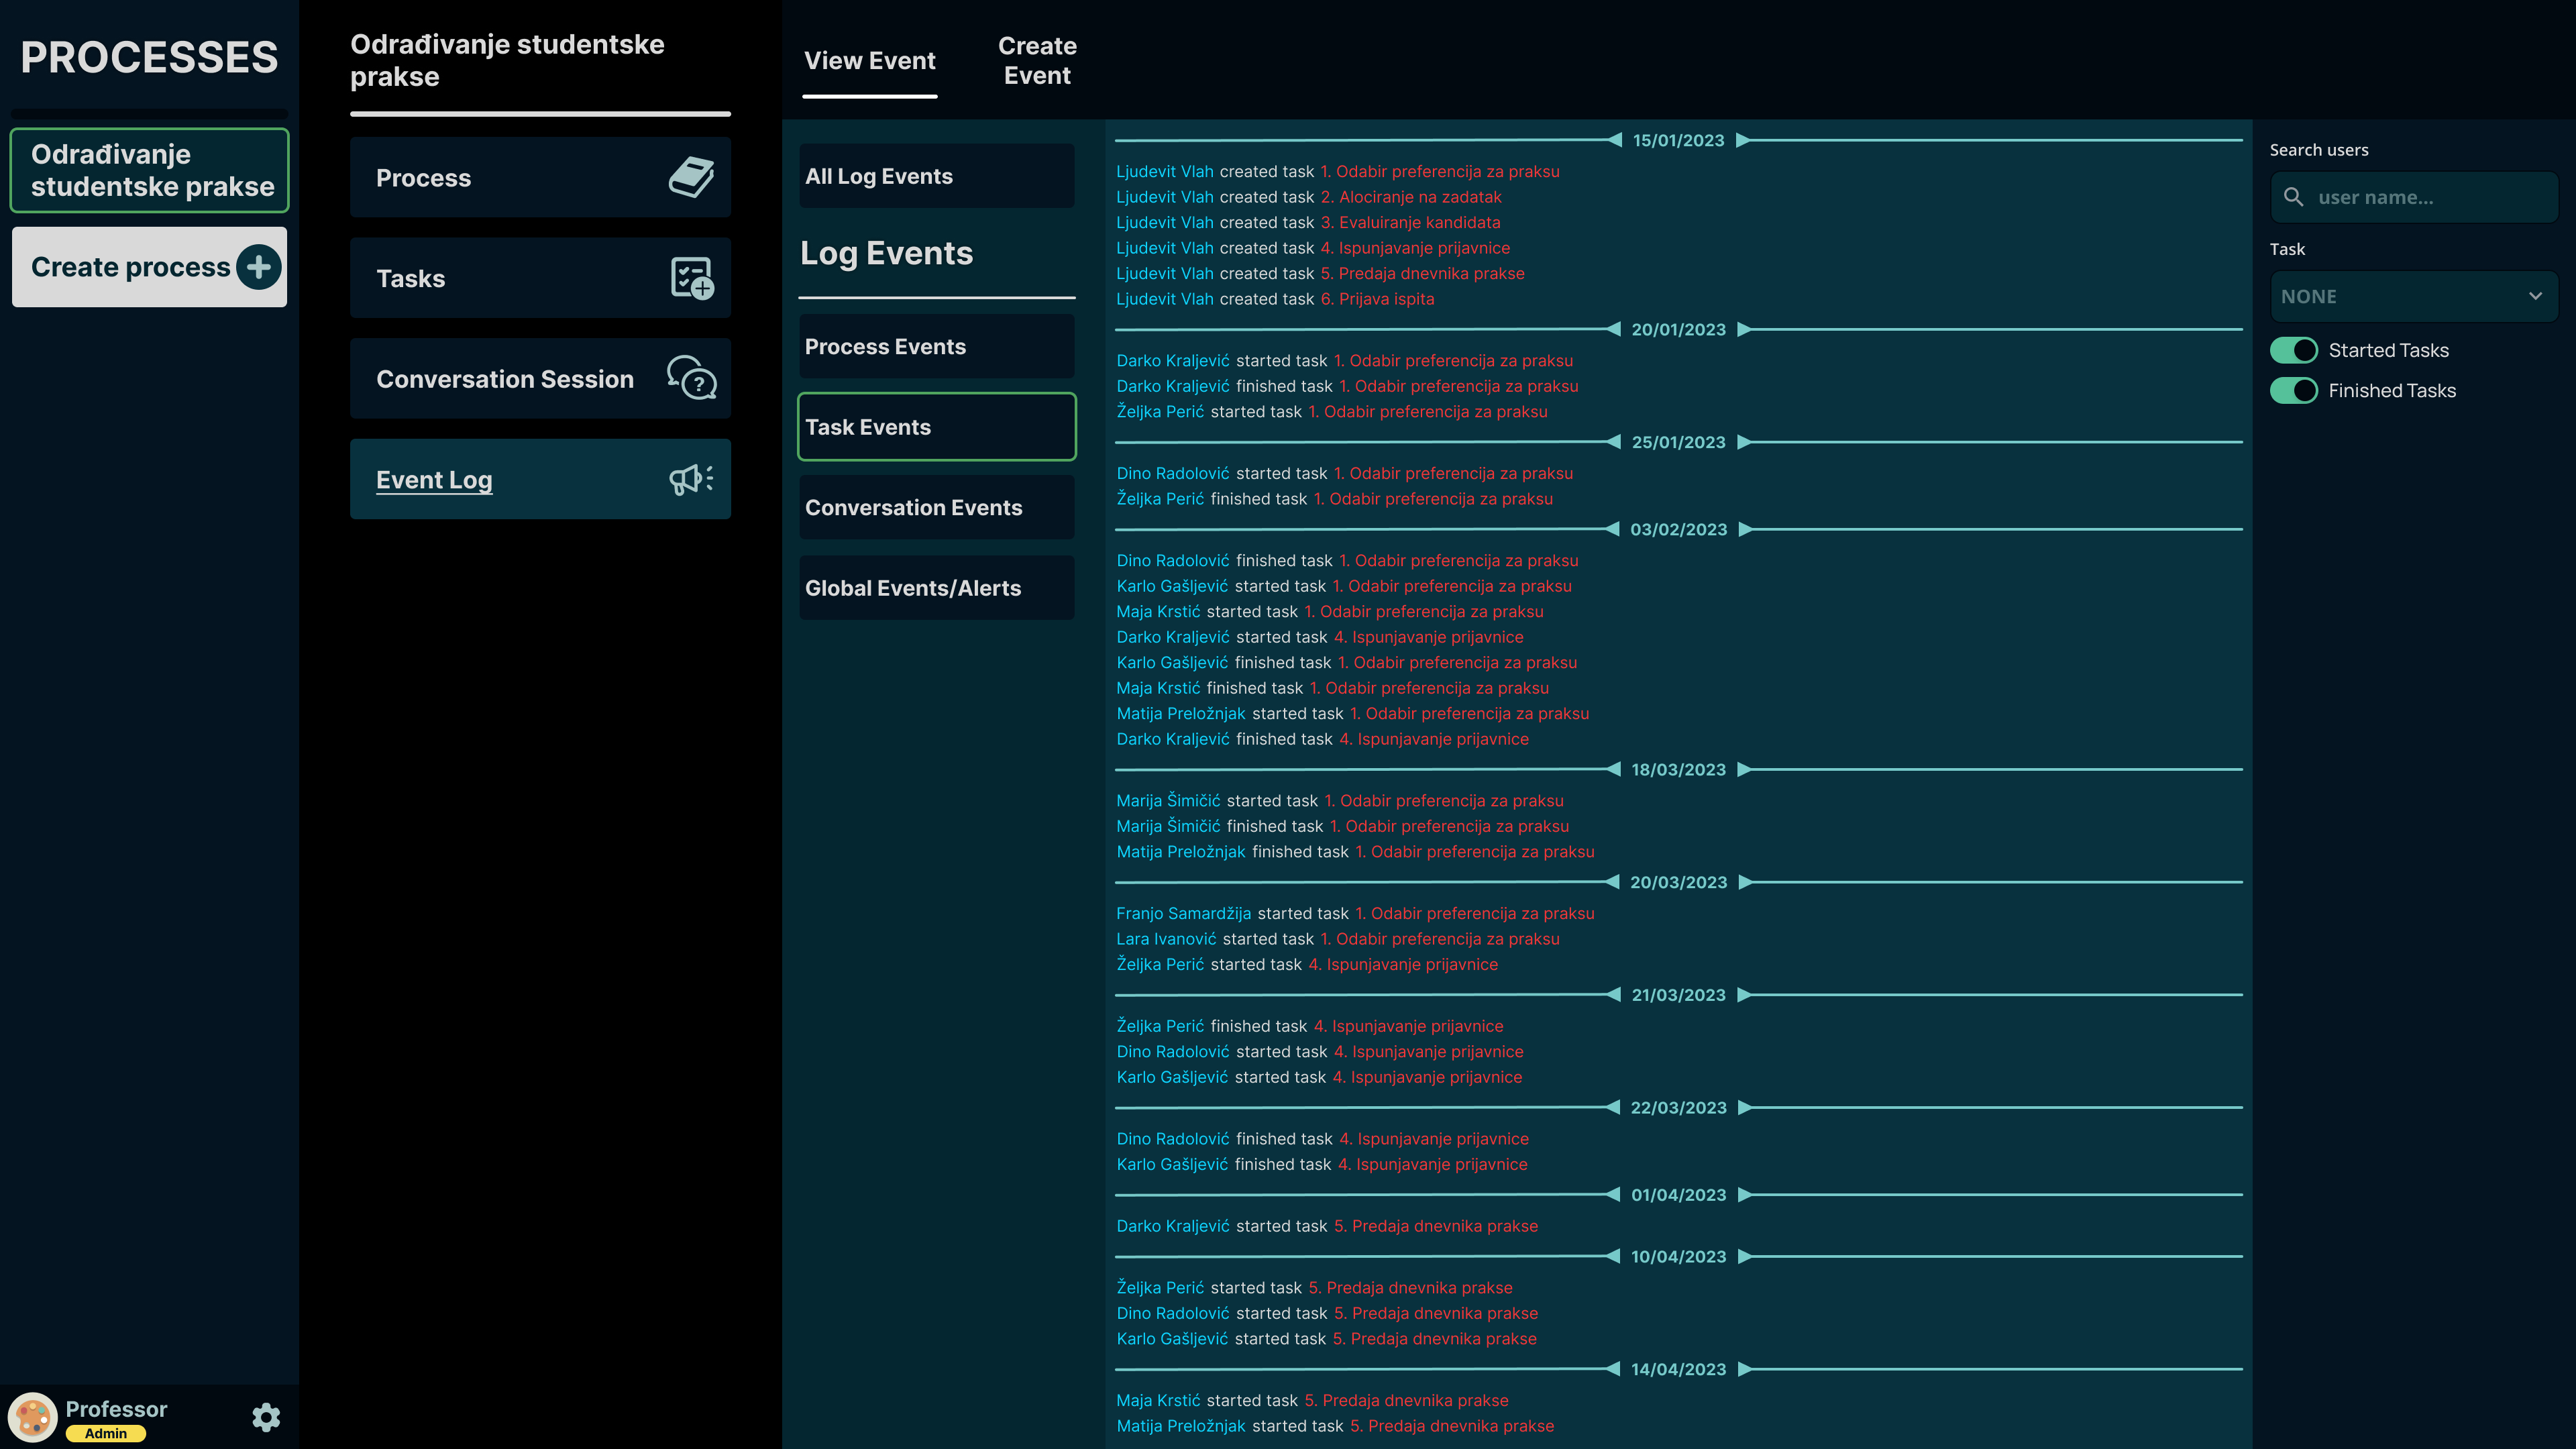Viewport: 2576px width, 1449px height.
Task: Click the plus icon on Create process
Action: [x=259, y=267]
